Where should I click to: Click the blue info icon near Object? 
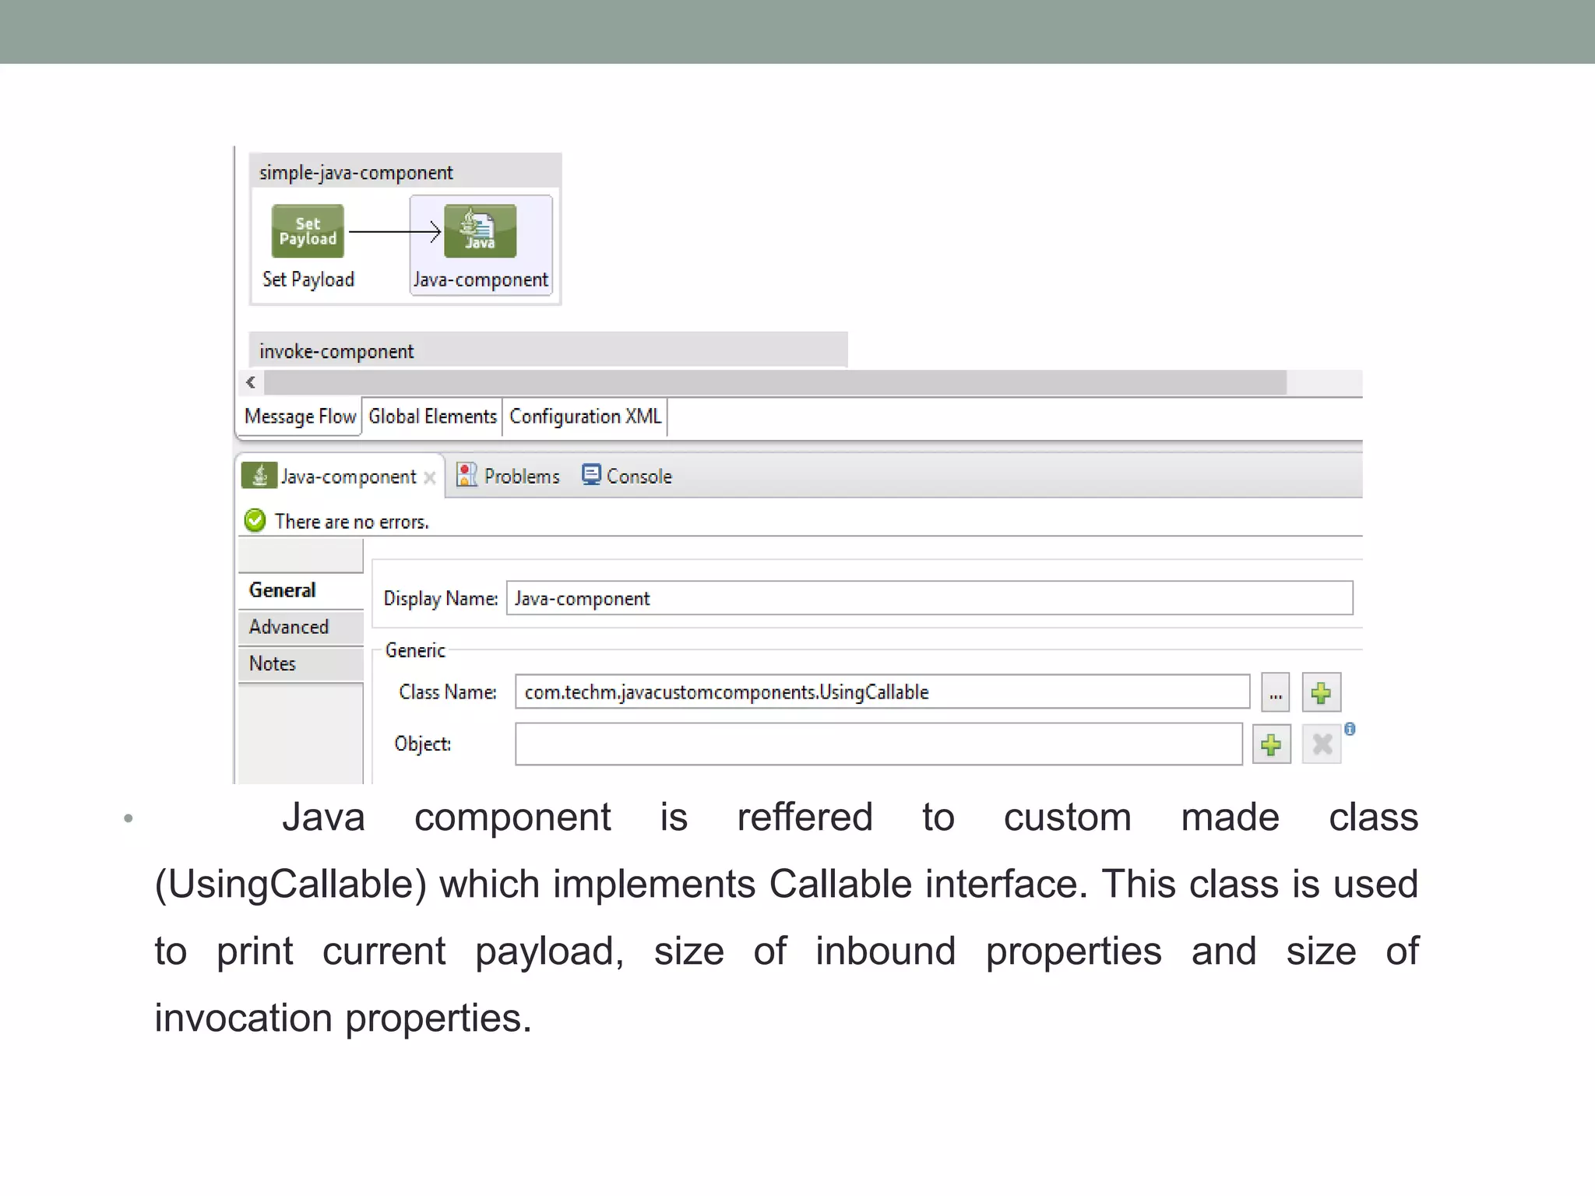pyautogui.click(x=1350, y=729)
